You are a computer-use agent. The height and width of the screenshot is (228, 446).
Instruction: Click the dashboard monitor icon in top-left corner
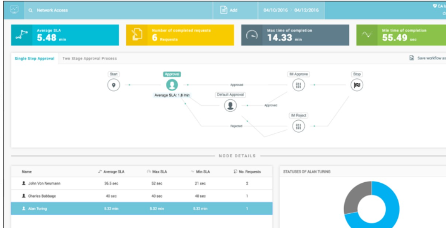point(13,10)
